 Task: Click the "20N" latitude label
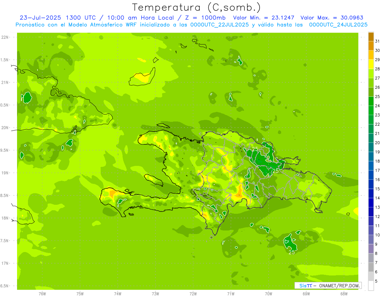[x=5, y=128]
